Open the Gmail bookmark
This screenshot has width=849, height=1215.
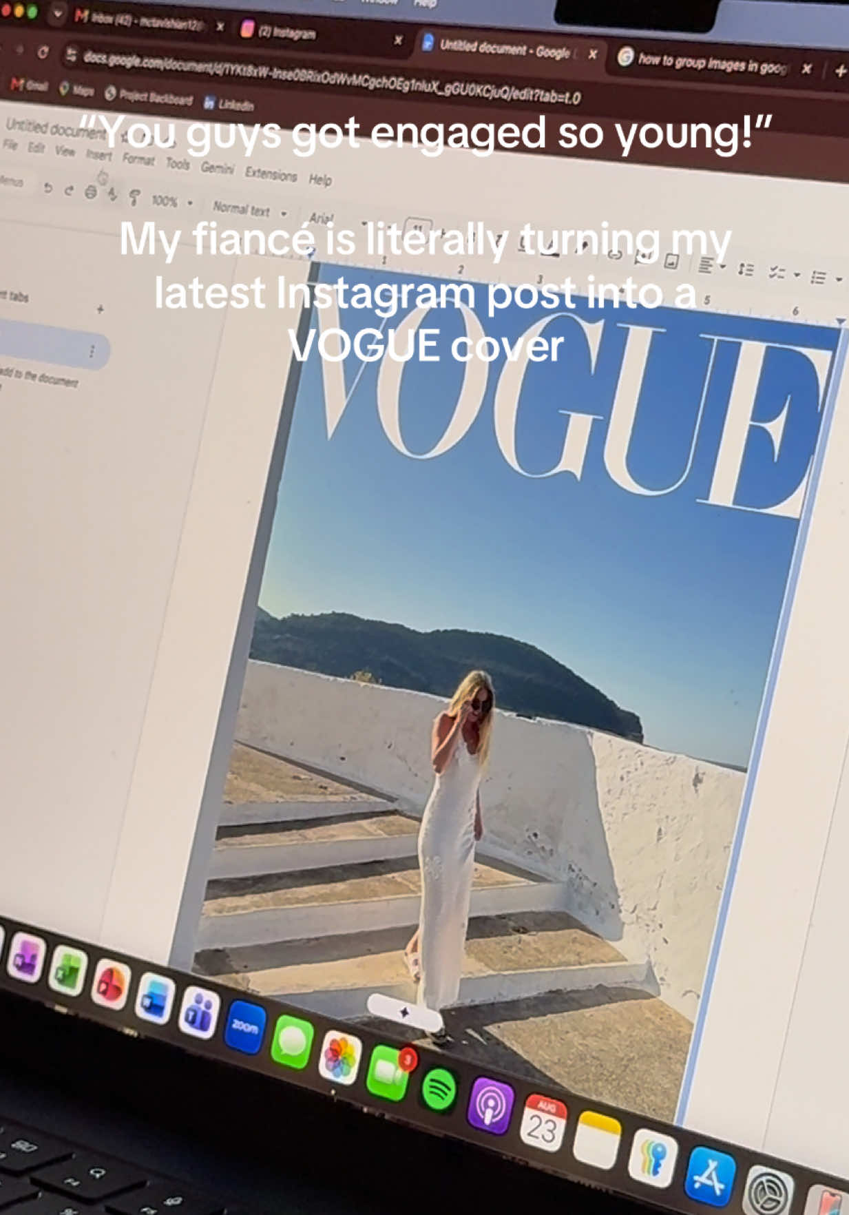point(29,85)
